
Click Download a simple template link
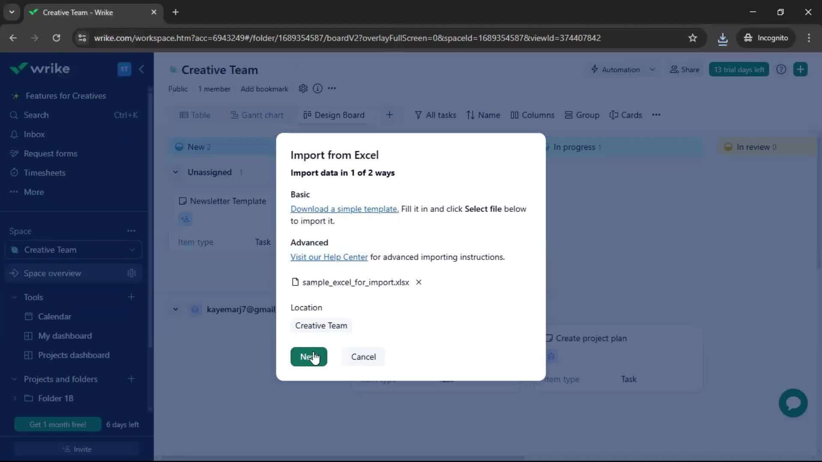[x=344, y=209]
